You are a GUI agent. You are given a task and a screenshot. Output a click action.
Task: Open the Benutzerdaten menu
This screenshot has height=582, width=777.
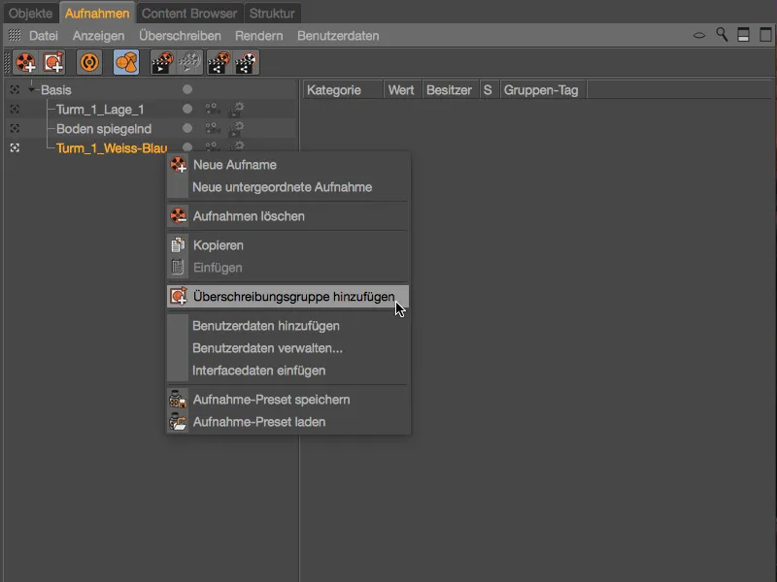[338, 36]
